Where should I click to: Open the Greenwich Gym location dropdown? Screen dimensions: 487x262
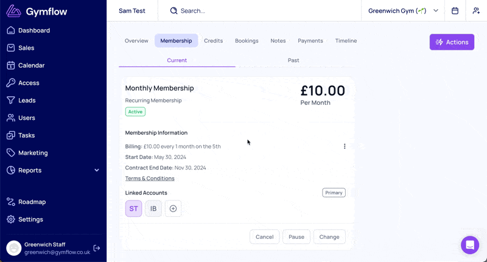click(403, 11)
